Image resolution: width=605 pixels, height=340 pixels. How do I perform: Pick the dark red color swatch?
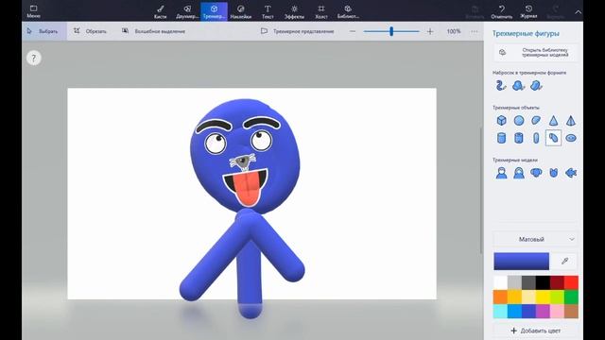[557, 282]
